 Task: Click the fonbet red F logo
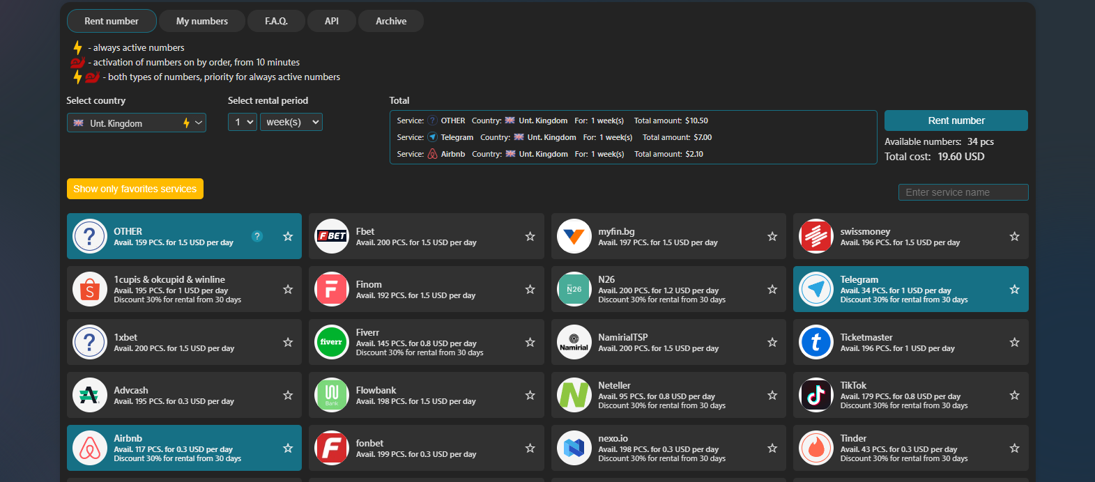tap(332, 448)
